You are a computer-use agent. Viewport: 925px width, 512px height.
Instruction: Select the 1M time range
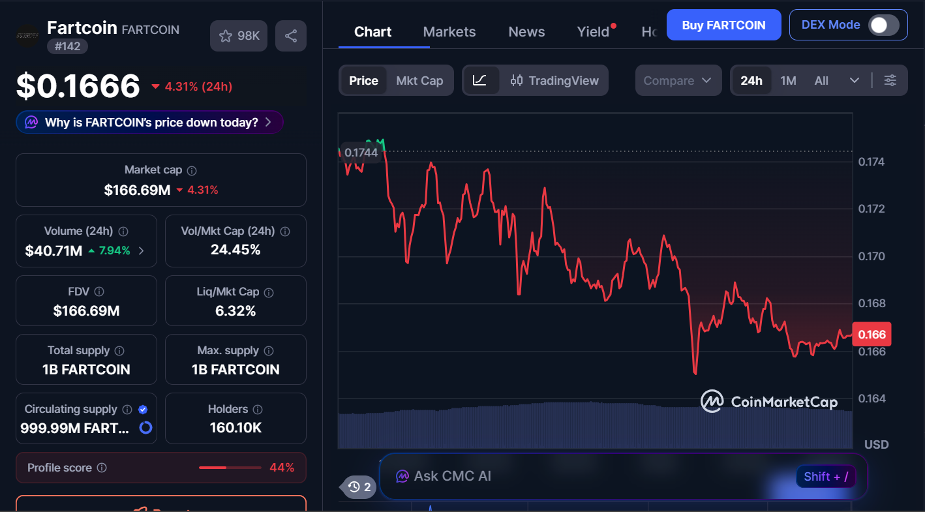coord(788,80)
